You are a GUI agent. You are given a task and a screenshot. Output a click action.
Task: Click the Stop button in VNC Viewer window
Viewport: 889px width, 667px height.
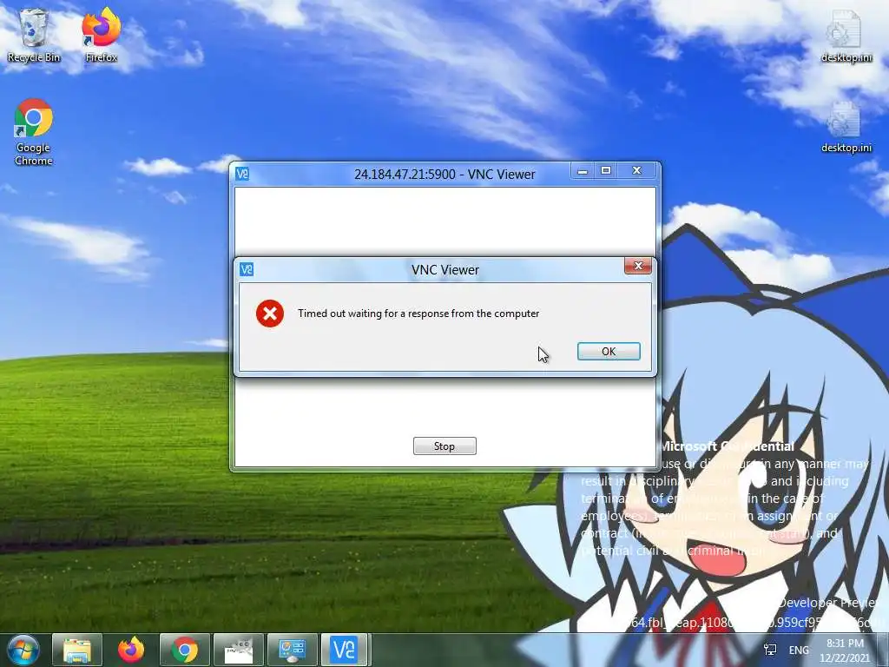click(444, 446)
